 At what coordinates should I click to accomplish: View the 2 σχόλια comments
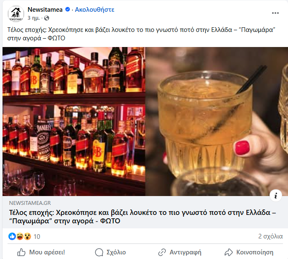pyautogui.click(x=270, y=236)
